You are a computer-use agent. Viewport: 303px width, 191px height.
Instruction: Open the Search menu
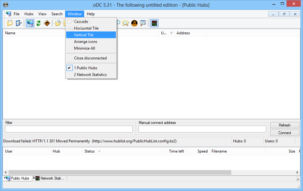coord(57,14)
